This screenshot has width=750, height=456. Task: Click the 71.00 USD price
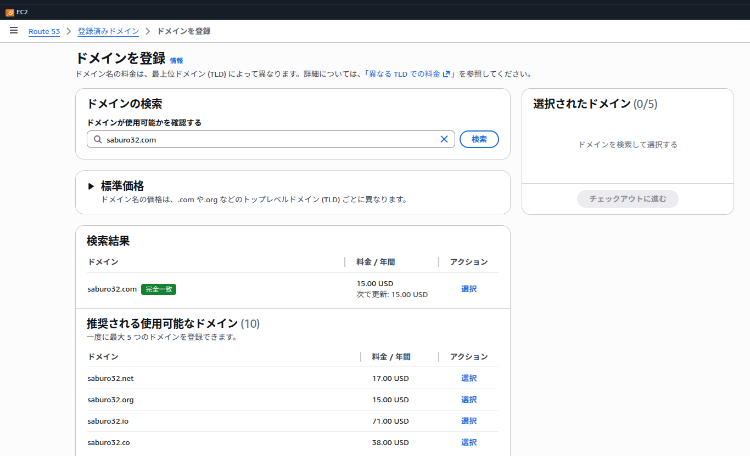(390, 421)
